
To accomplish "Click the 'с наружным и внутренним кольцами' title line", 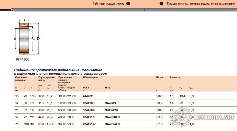I will [61, 74].
